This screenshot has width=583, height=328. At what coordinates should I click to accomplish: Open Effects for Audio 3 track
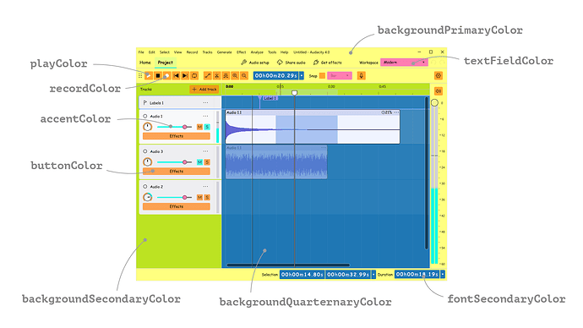[x=177, y=172]
